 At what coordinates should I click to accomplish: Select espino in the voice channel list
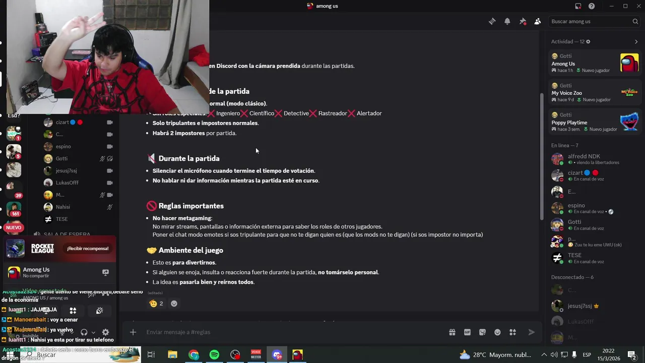click(79, 146)
